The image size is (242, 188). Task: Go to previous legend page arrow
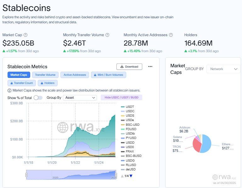pyautogui.click(x=122, y=176)
